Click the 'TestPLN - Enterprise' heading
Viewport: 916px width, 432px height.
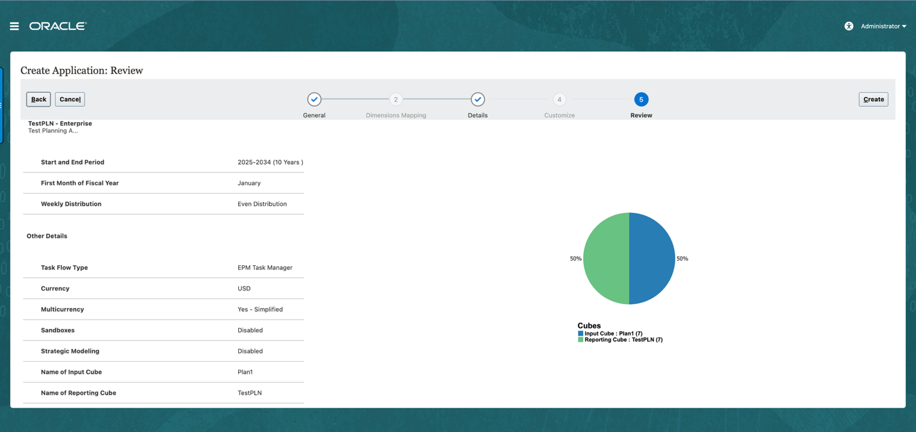pyautogui.click(x=60, y=123)
